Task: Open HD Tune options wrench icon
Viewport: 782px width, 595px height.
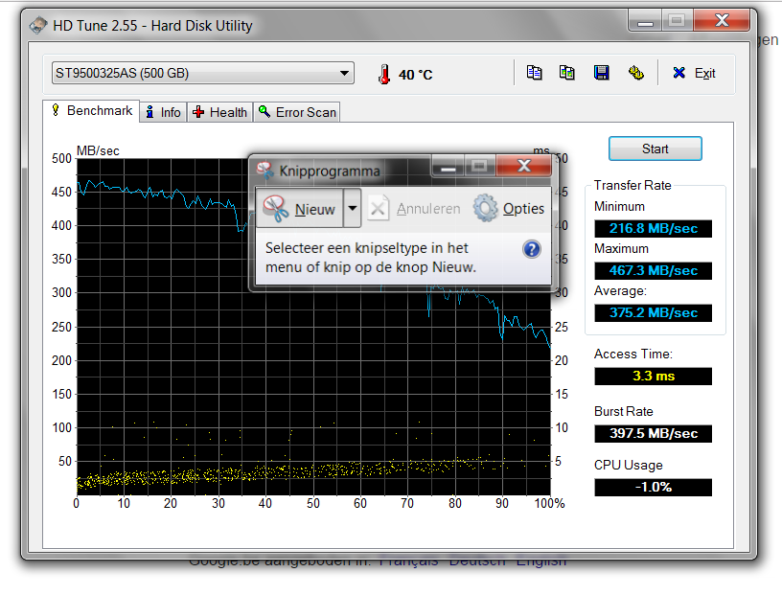Action: 636,73
